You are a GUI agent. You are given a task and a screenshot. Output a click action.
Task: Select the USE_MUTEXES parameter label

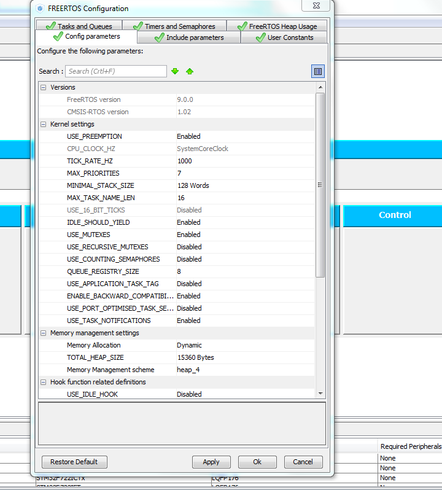[88, 235]
